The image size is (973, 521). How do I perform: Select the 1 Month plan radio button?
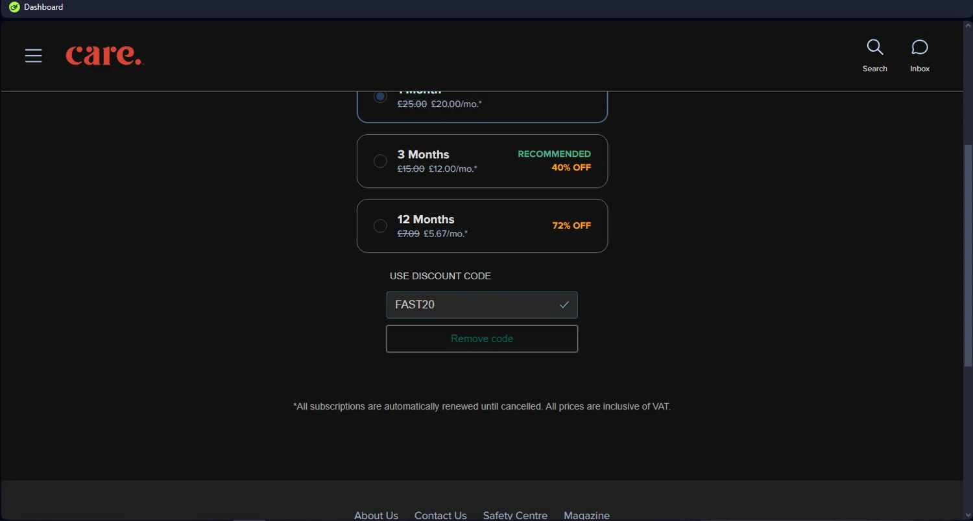pyautogui.click(x=380, y=97)
